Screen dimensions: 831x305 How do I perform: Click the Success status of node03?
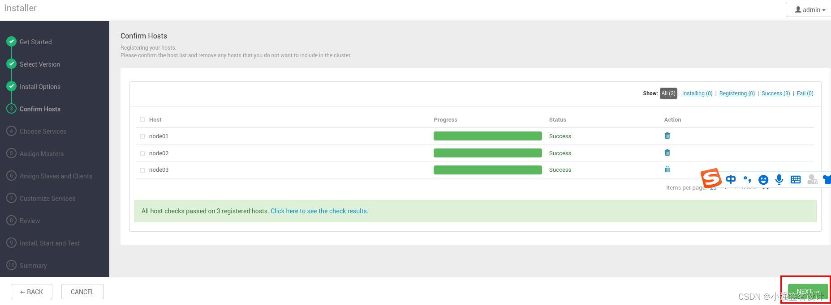click(560, 169)
